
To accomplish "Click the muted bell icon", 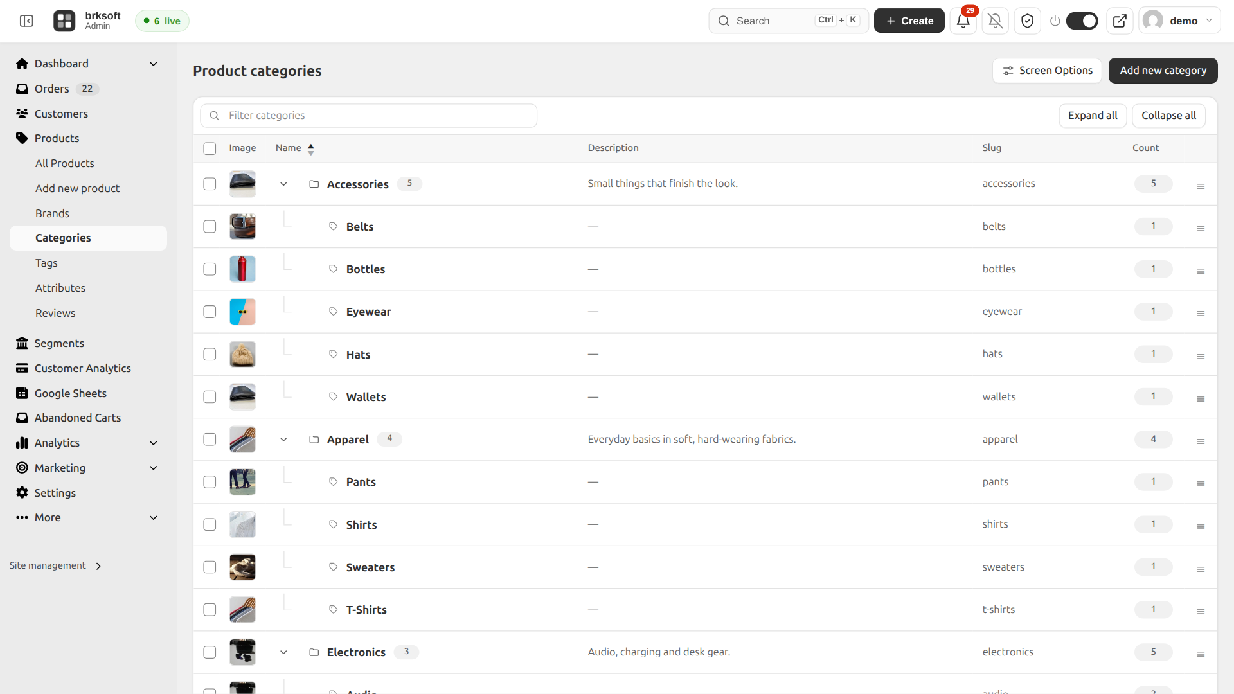I will pos(995,21).
